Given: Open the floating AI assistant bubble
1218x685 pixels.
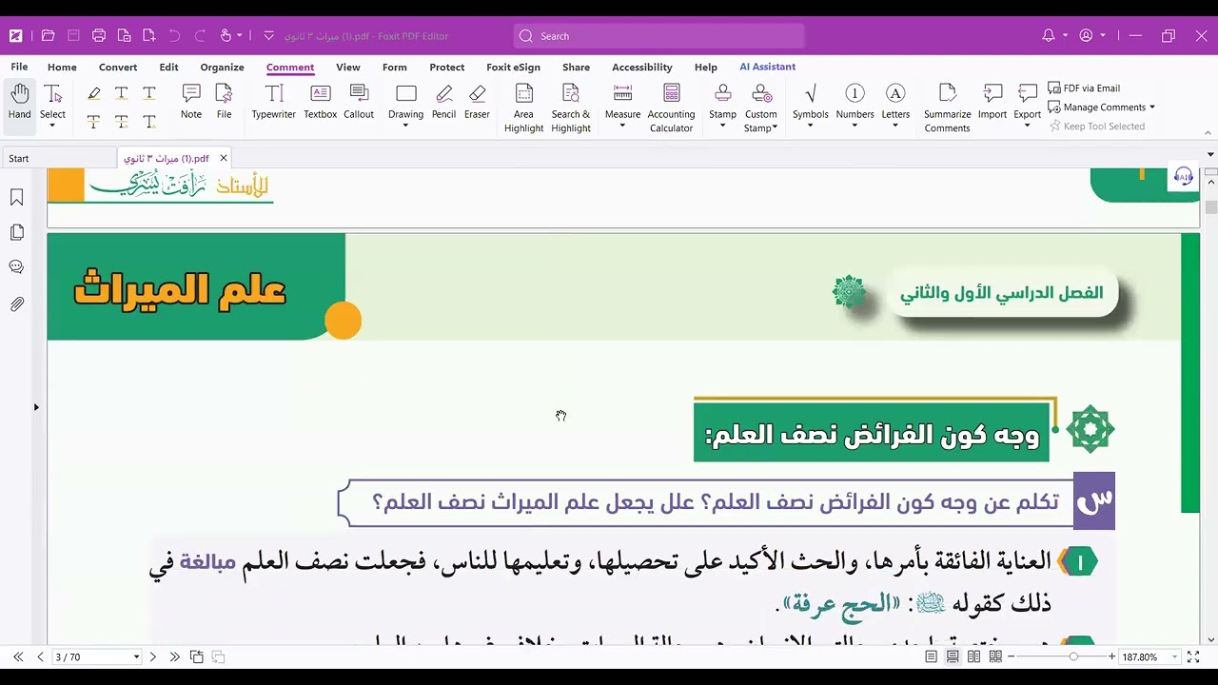Looking at the screenshot, I should tap(1184, 176).
